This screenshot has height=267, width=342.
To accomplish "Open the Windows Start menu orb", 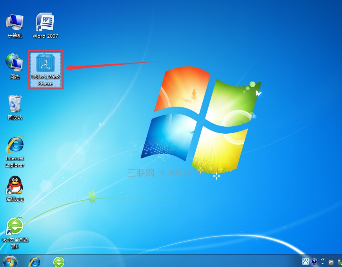I will tap(10, 262).
